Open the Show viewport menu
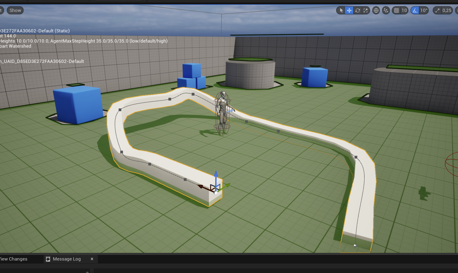 15,11
